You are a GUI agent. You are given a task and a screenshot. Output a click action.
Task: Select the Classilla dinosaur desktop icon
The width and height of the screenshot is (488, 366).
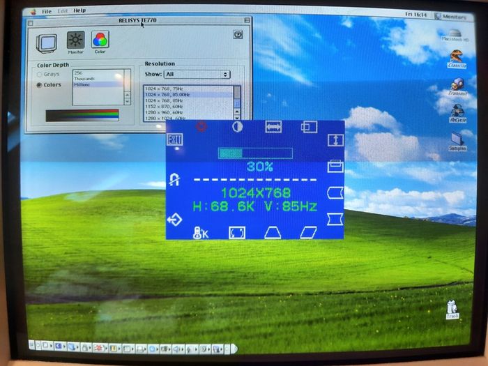tap(457, 59)
